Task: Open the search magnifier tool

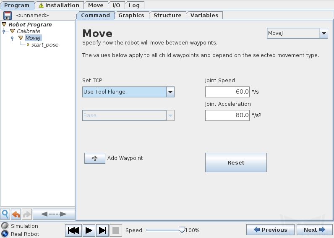Action: click(5, 214)
